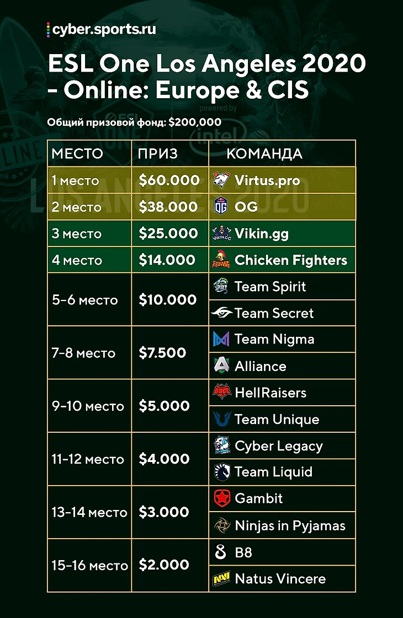
Task: Click the Natus Vincere yellow logo
Action: (x=222, y=579)
